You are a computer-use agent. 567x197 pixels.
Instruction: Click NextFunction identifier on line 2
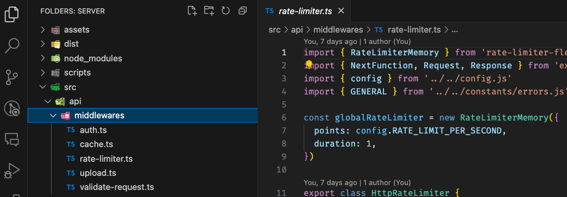pyautogui.click(x=381, y=66)
